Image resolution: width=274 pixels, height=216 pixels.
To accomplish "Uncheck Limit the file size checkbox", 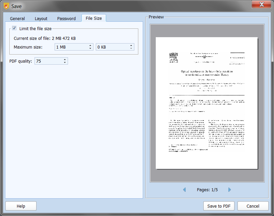I will click(x=14, y=28).
